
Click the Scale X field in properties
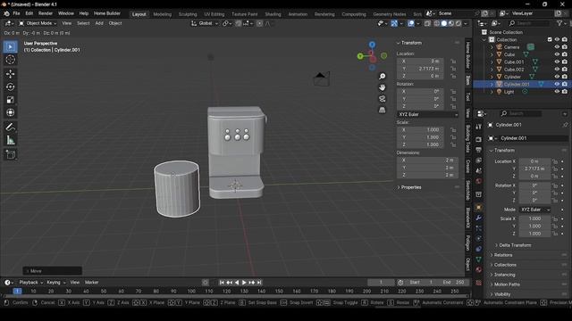(x=534, y=218)
